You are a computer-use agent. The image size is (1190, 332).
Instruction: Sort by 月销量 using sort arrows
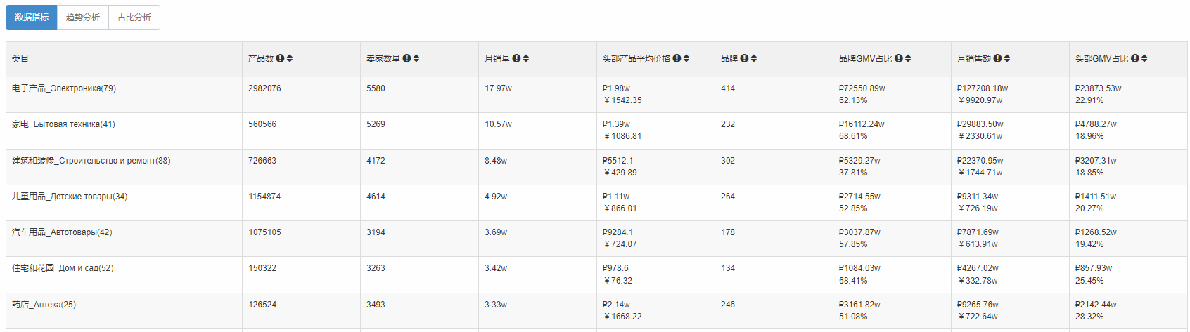coord(526,59)
